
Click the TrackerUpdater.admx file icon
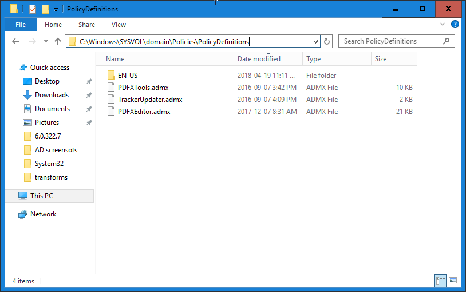pos(111,99)
